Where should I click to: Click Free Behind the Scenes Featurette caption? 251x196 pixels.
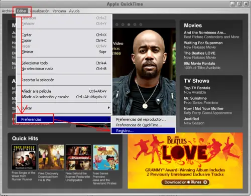click(x=78, y=177)
